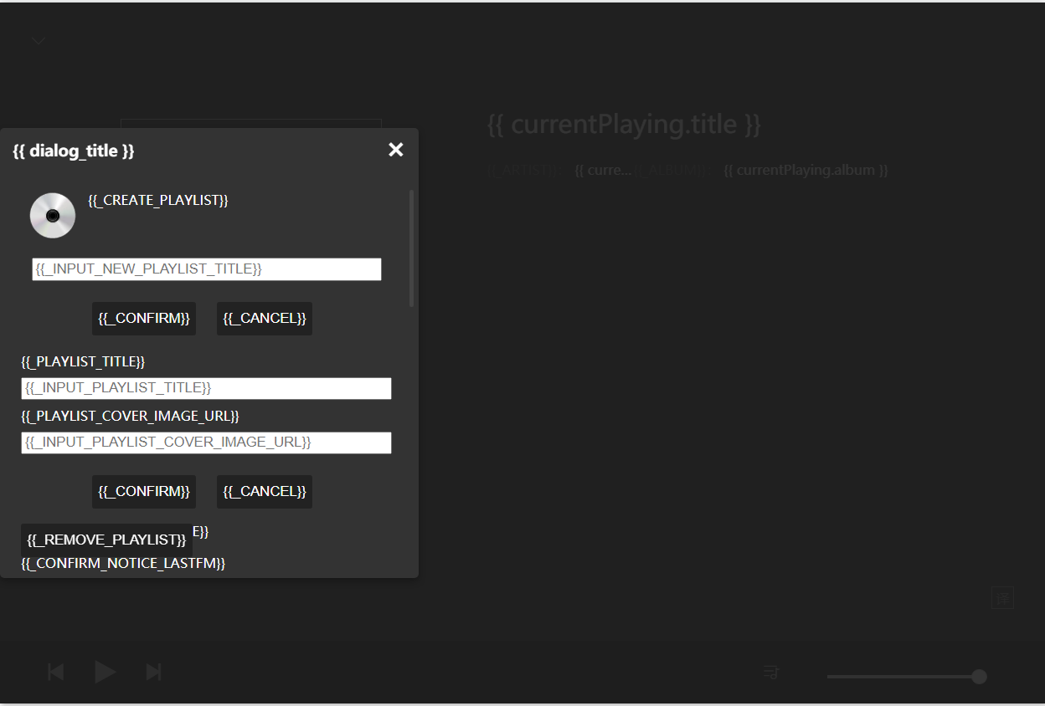
Task: Click the dialog's vertical scrollbar
Action: coord(411,248)
